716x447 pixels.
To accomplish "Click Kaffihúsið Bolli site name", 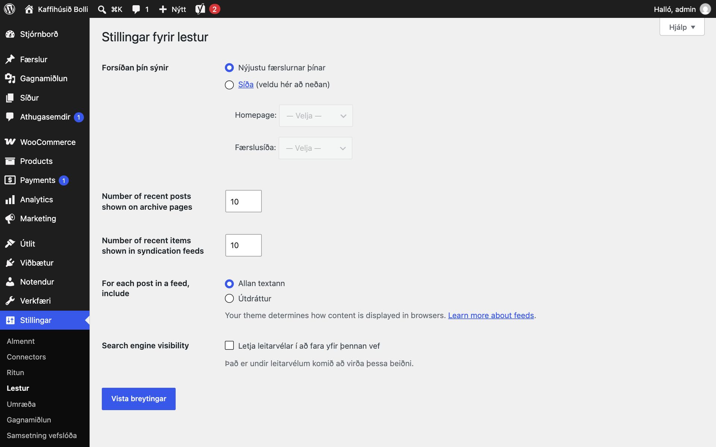I will click(63, 9).
